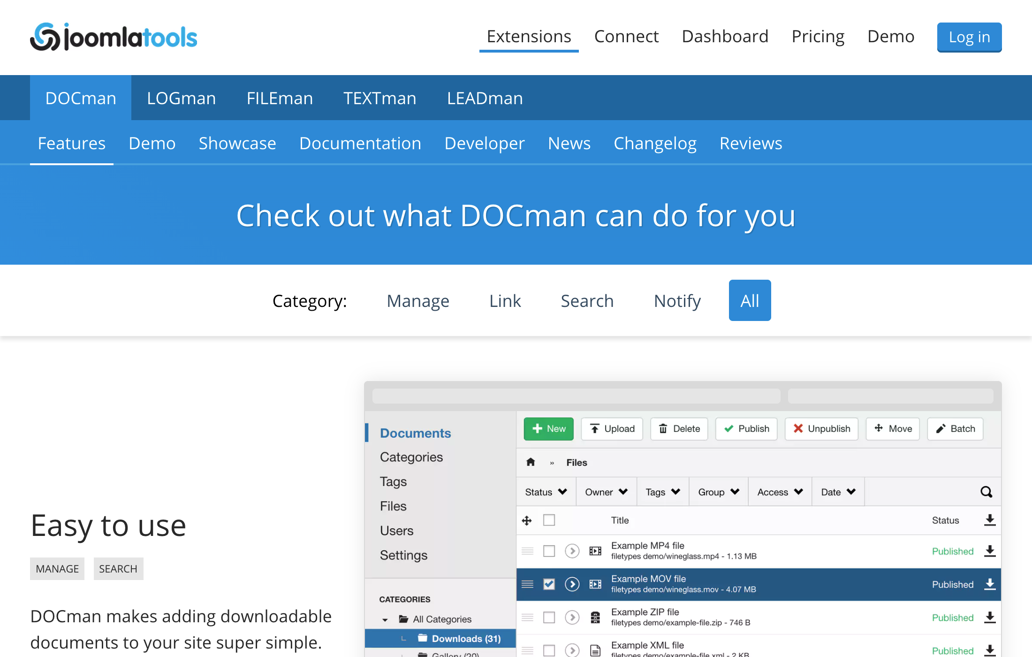Image resolution: width=1032 pixels, height=657 pixels.
Task: Click the MANAGE tag label
Action: tap(57, 569)
